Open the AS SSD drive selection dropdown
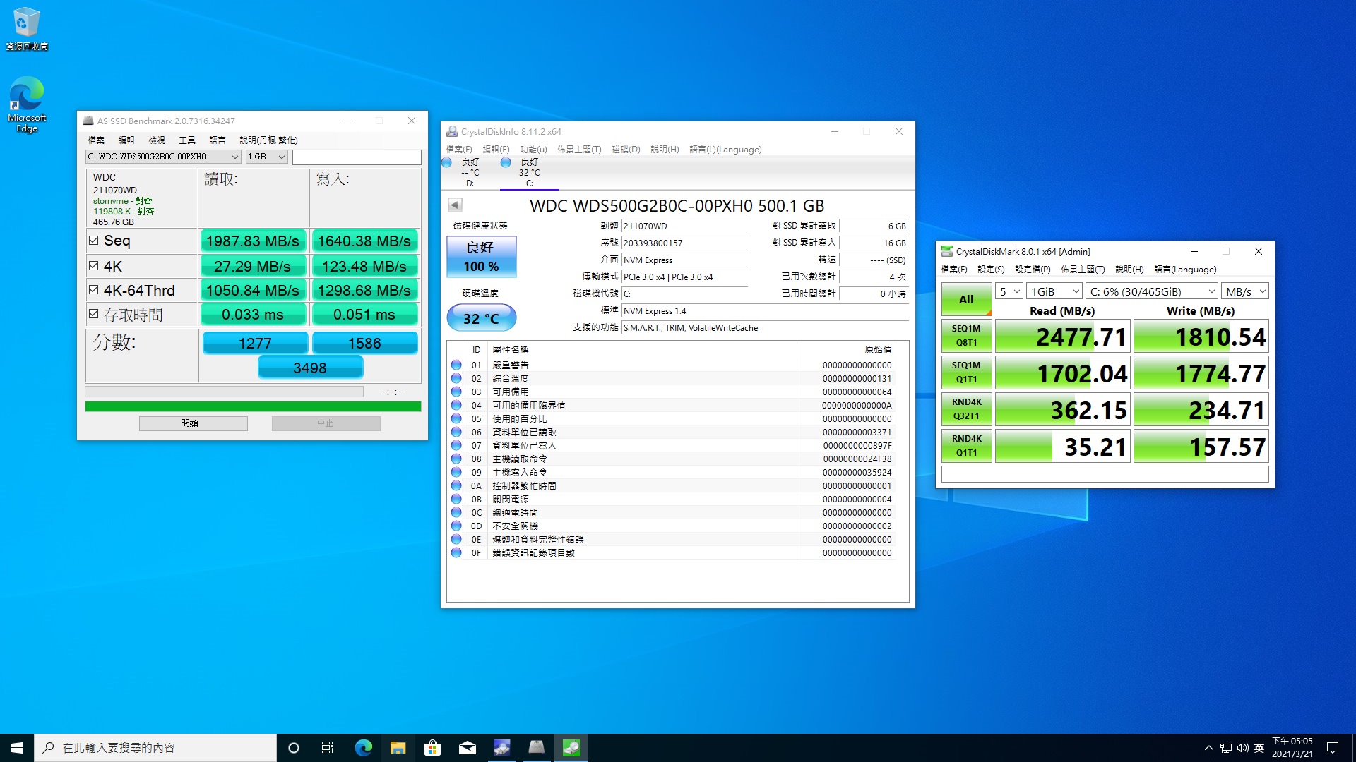This screenshot has width=1356, height=762. 163,157
